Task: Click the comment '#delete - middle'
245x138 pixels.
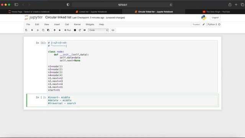Action: coord(60,100)
